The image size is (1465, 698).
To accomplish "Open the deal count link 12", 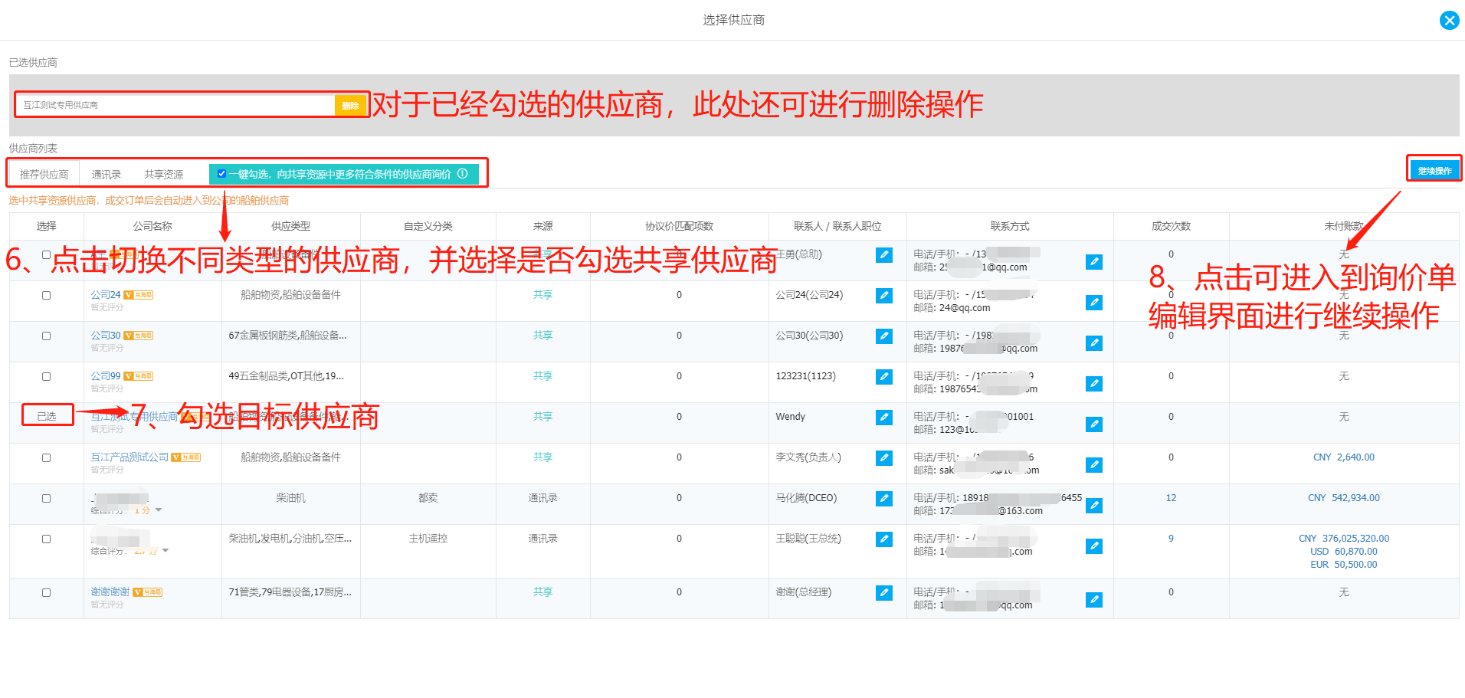I will 1171,498.
